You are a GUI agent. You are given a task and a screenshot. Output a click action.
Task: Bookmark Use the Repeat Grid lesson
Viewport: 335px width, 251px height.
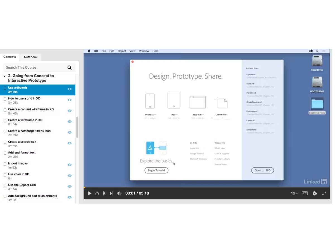tap(5, 186)
